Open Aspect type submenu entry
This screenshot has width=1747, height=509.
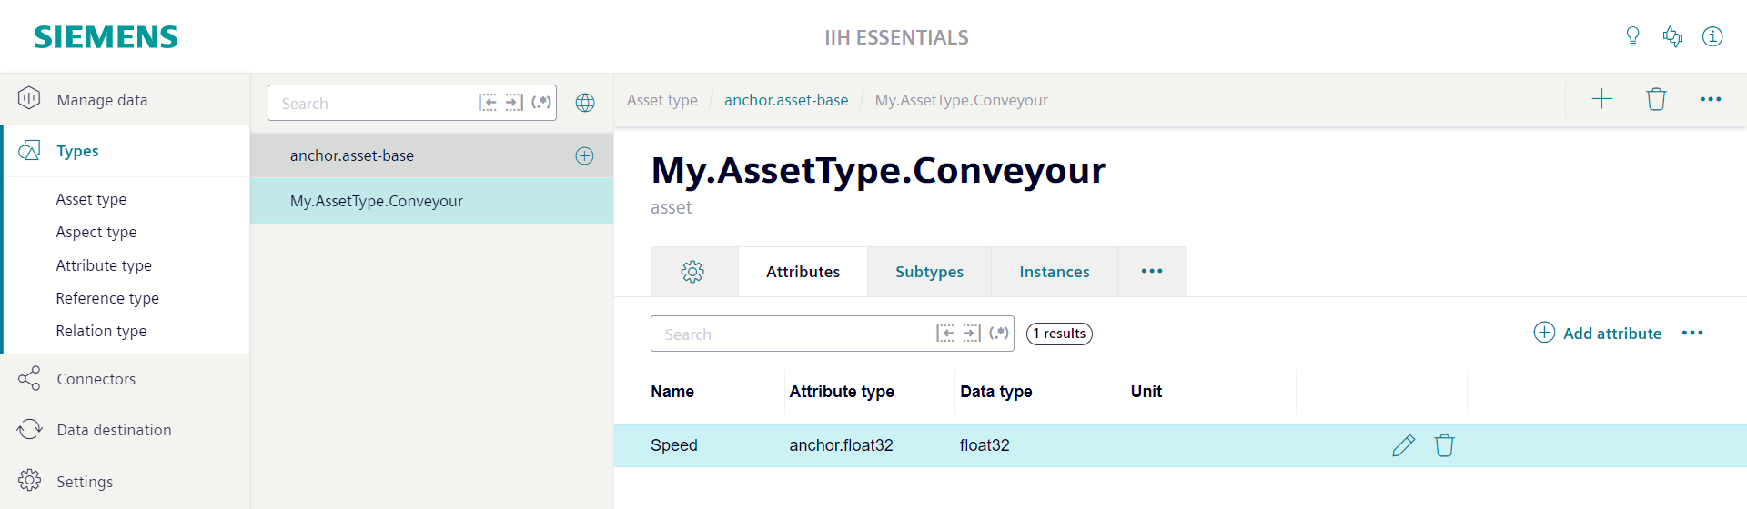pos(96,232)
